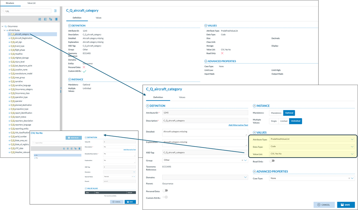Click the sort ascending icon in tree toolbar
The height and width of the screenshot is (210, 358).
coord(40,19)
